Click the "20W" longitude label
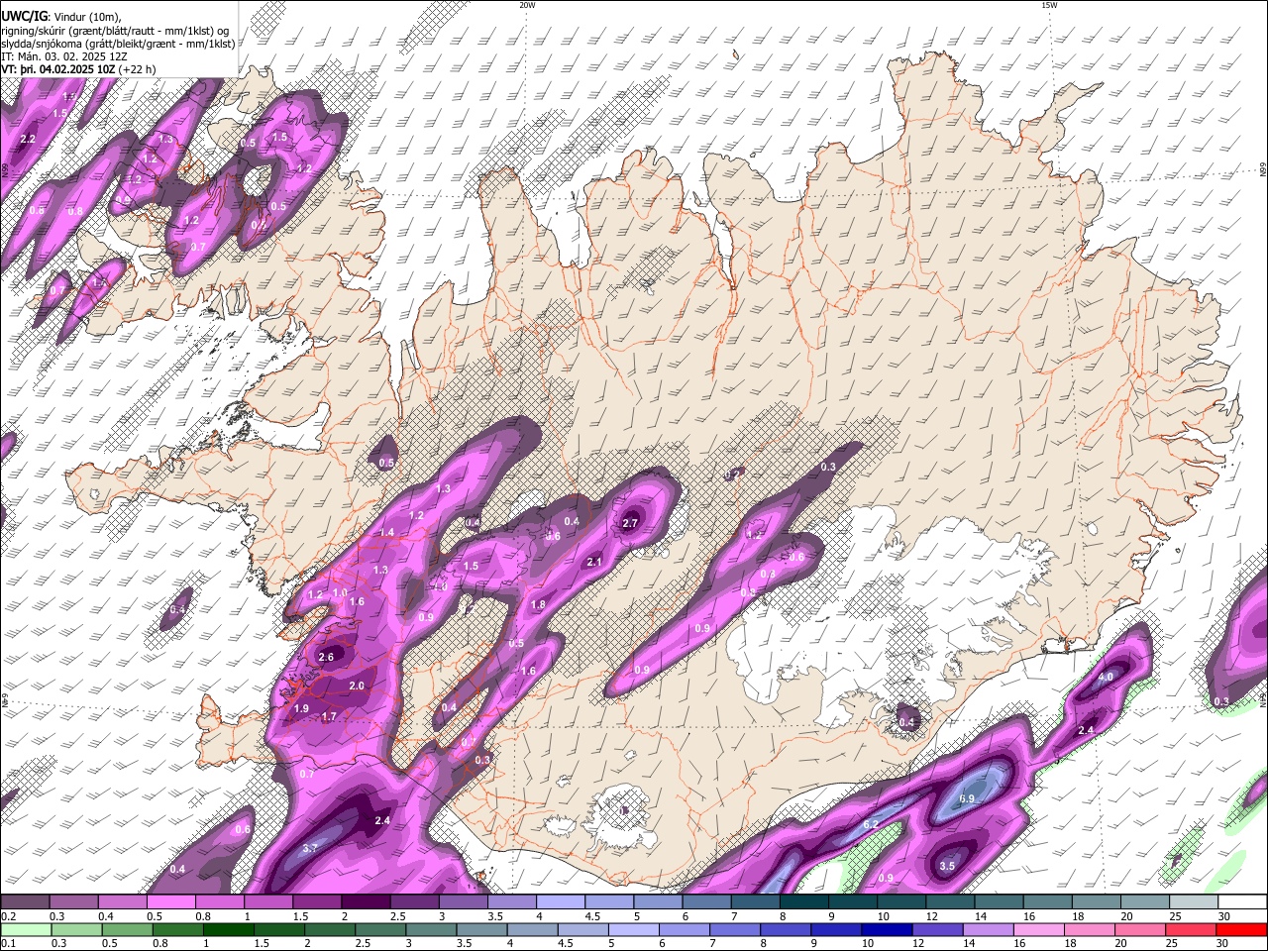1268x951 pixels. (527, 5)
